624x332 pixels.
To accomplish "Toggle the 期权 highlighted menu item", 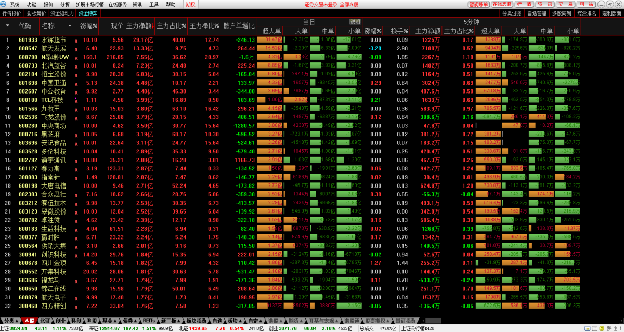I will 190,4.
